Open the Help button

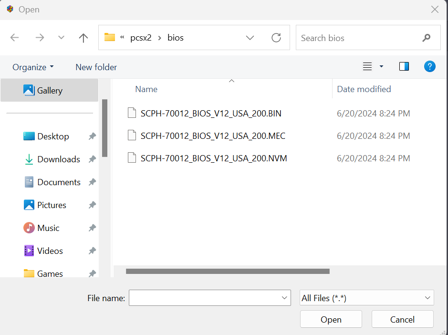pos(430,67)
